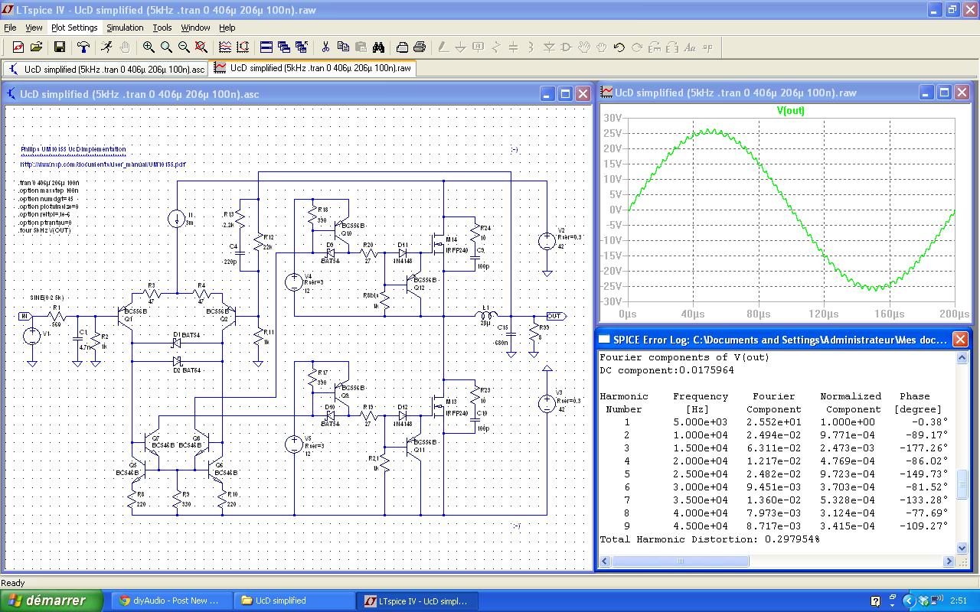This screenshot has width=980, height=612.
Task: Select the plain magnifier pan icon
Action: (x=166, y=47)
